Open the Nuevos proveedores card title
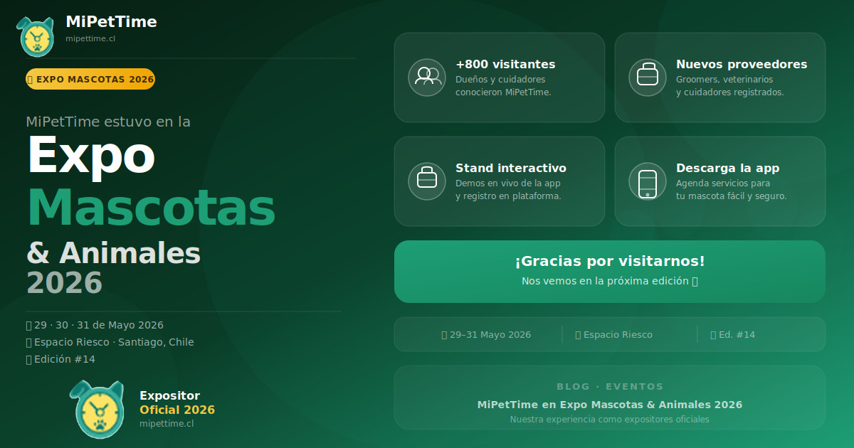Screen dimensions: 854x448 tap(742, 64)
